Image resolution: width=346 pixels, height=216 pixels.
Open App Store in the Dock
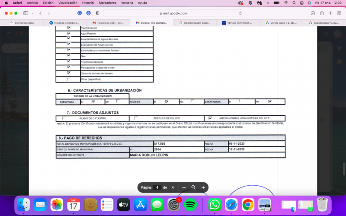click(x=140, y=205)
